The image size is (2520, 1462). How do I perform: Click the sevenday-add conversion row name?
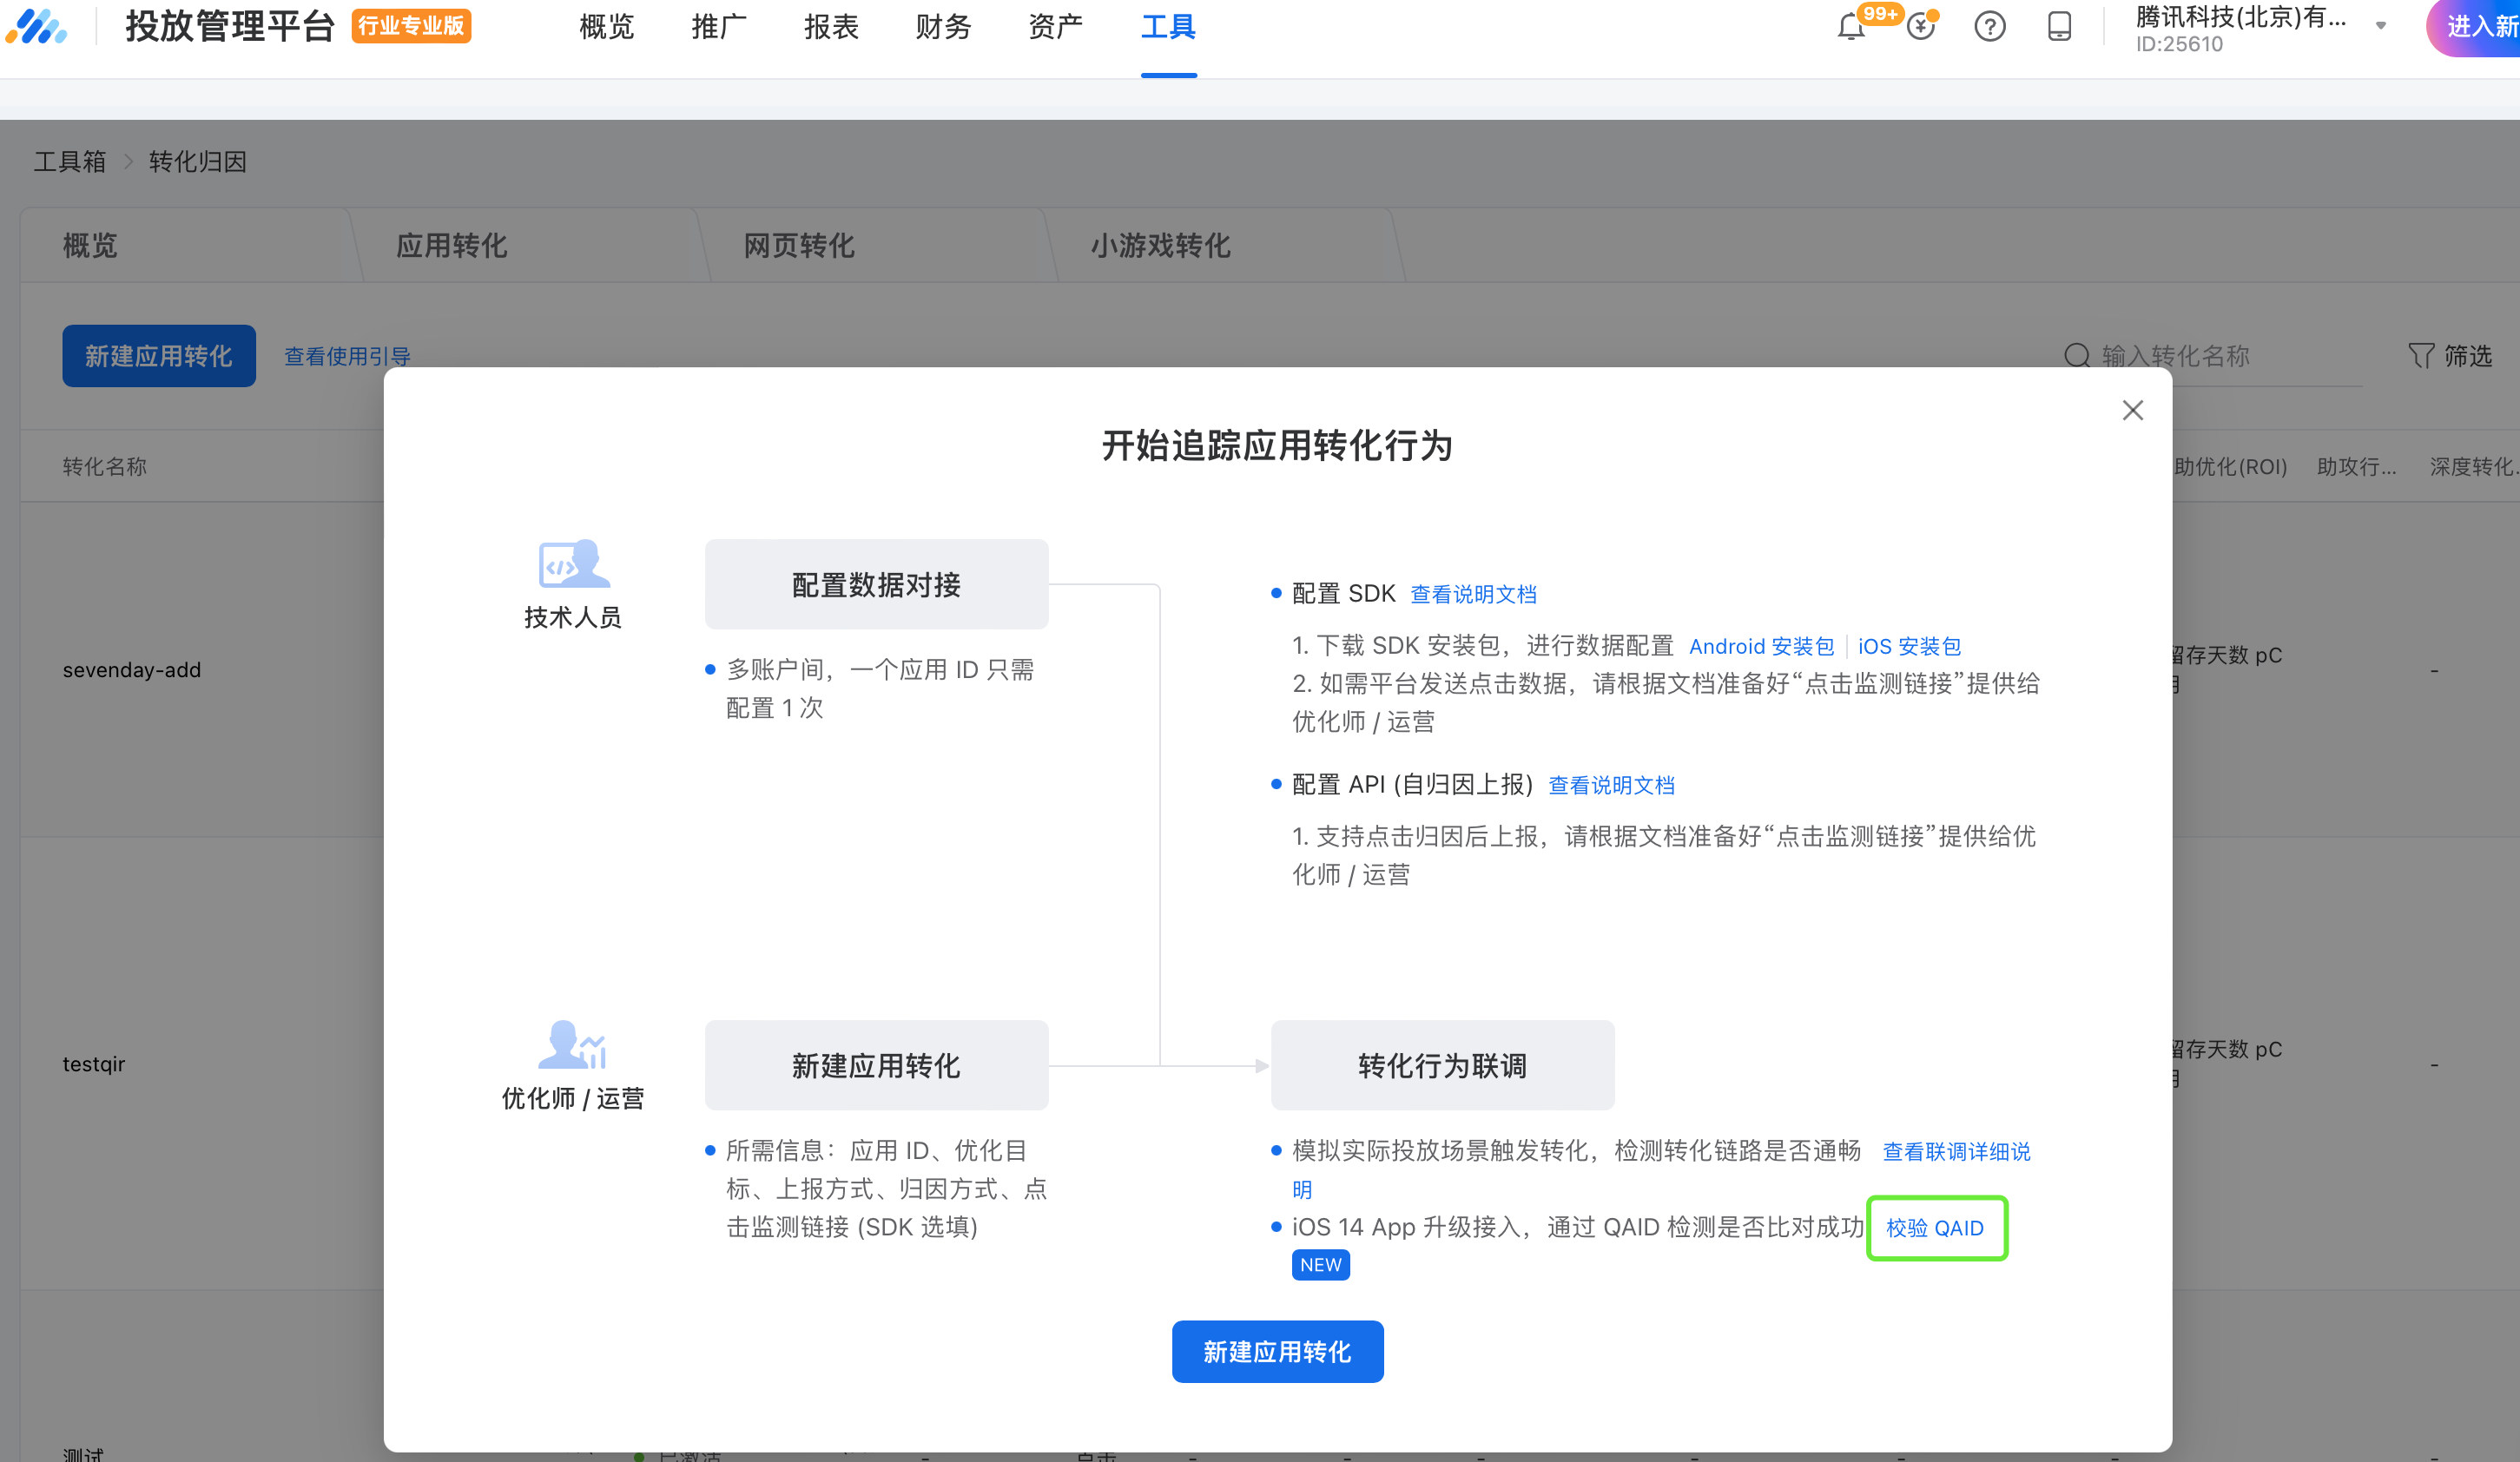point(132,670)
